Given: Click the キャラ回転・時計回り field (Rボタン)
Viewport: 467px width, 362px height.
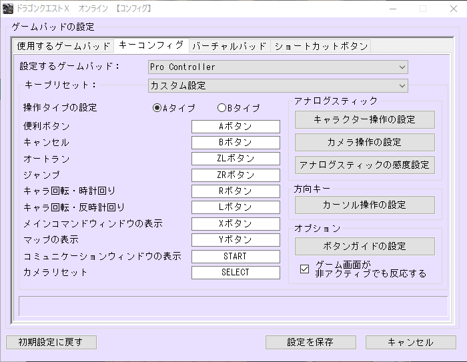Looking at the screenshot, I should tap(236, 191).
